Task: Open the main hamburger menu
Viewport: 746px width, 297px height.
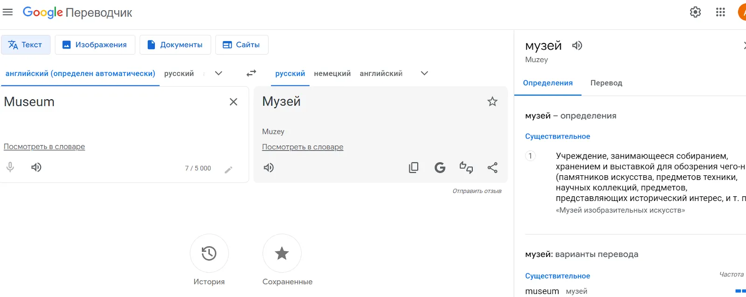Action: click(x=8, y=12)
